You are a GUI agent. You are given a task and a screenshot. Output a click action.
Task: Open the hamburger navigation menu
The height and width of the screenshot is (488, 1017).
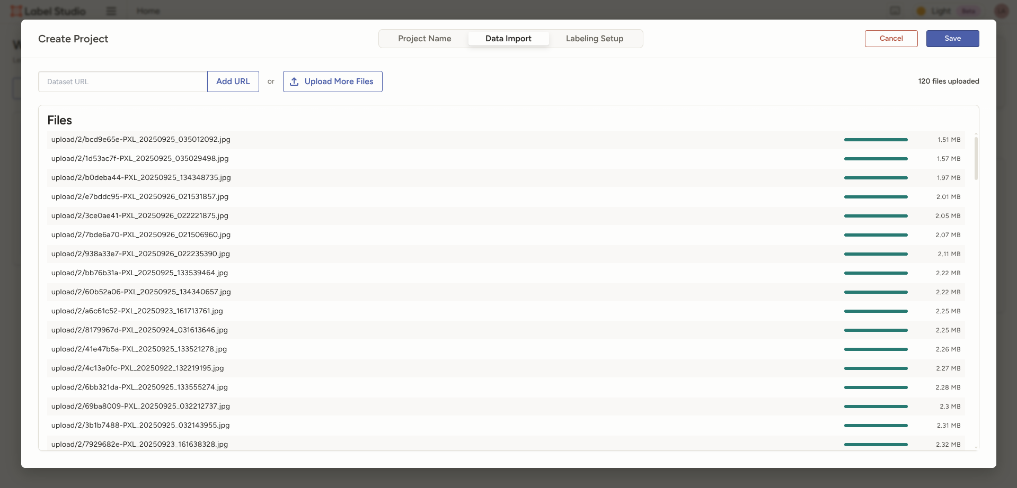click(111, 11)
